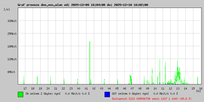Click the 25Mbit y-axis label
Image resolution: width=204 pixels, height=102 pixels.
[12, 34]
